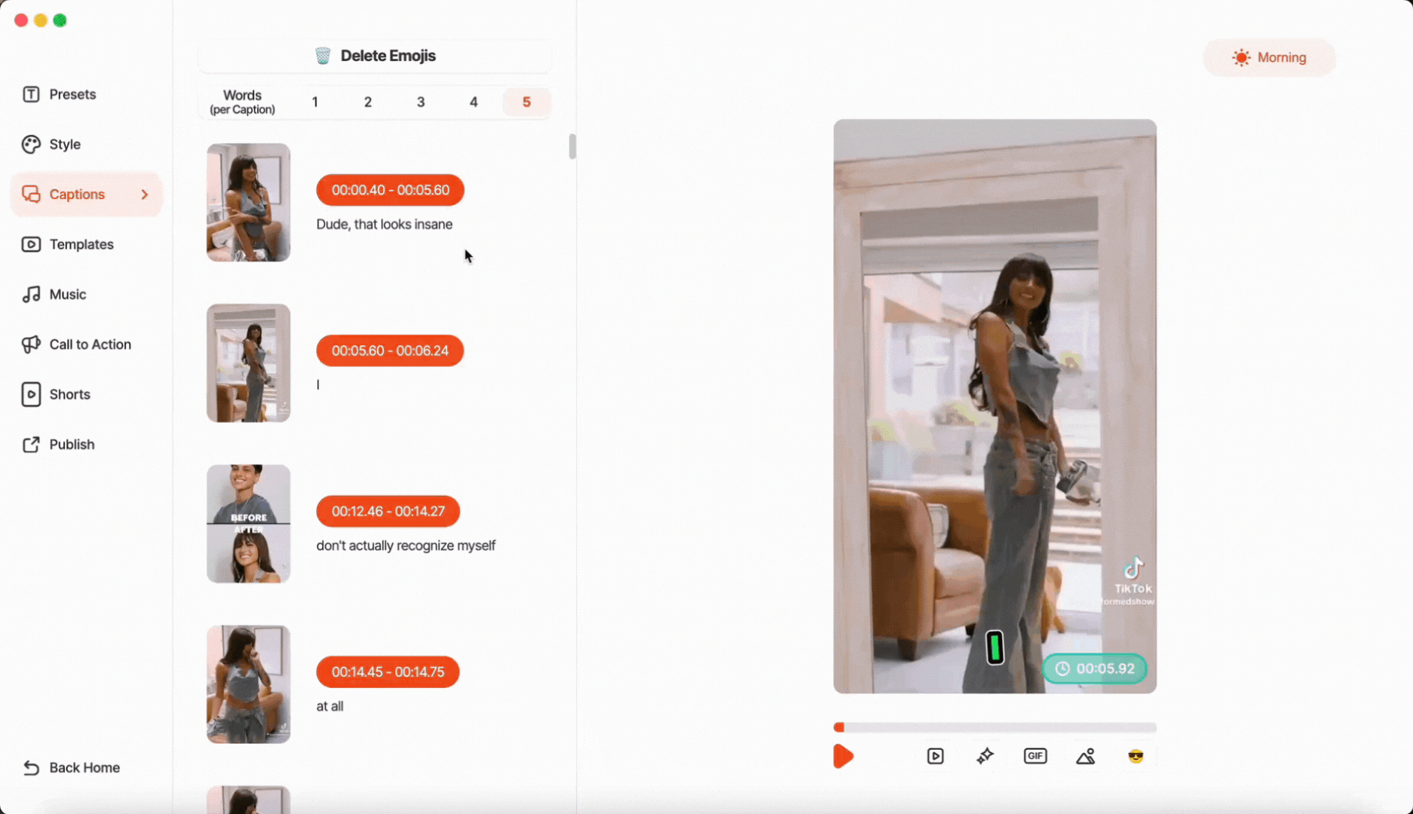Click the Templates video icon
Screen dimensions: 1413x814
(x=31, y=244)
